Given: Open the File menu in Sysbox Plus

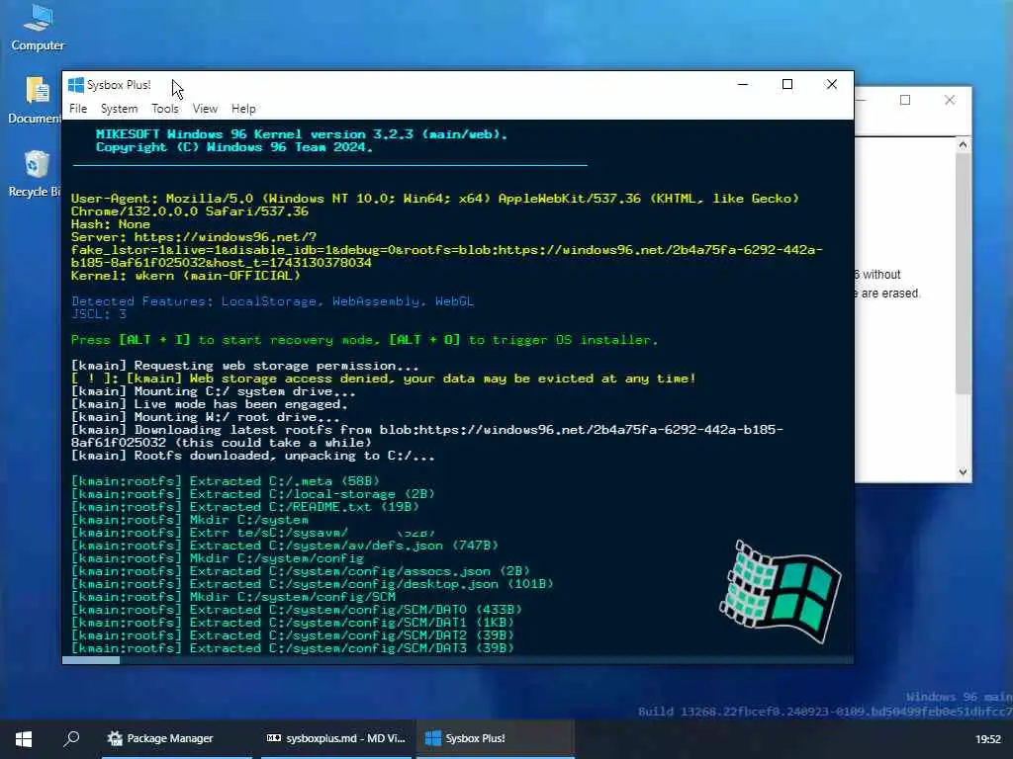Looking at the screenshot, I should (x=78, y=109).
